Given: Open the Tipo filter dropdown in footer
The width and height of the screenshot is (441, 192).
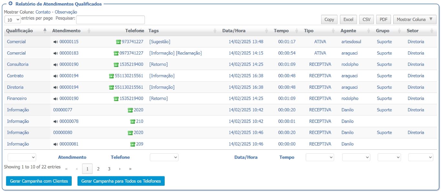Looking at the screenshot, I should (x=320, y=157).
